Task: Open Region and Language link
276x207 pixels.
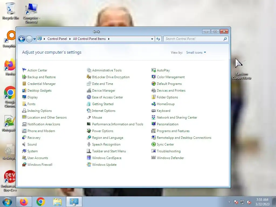Action: pos(108,138)
